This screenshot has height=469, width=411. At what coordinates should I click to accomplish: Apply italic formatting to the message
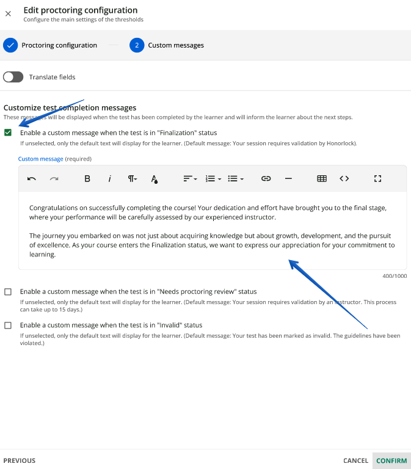(x=109, y=179)
